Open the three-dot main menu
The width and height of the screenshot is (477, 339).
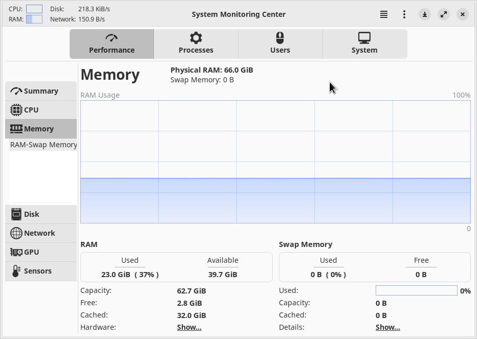pos(404,14)
